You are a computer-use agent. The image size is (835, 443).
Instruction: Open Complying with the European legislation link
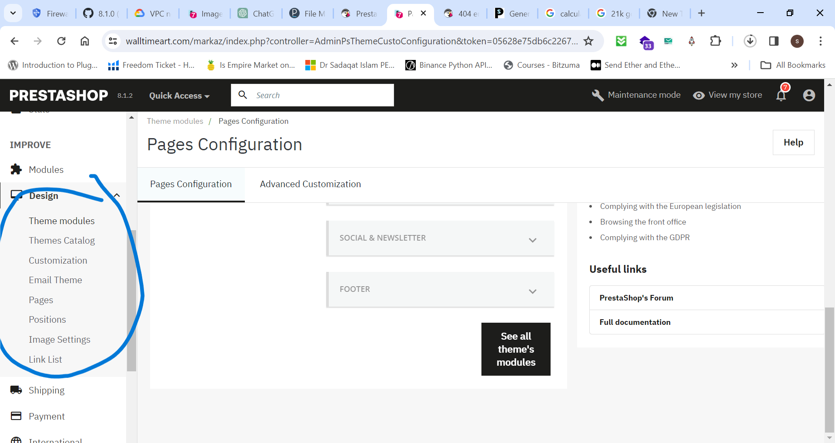click(x=671, y=206)
